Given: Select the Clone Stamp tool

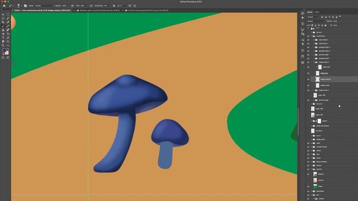Looking at the screenshot, I should click(3, 30).
